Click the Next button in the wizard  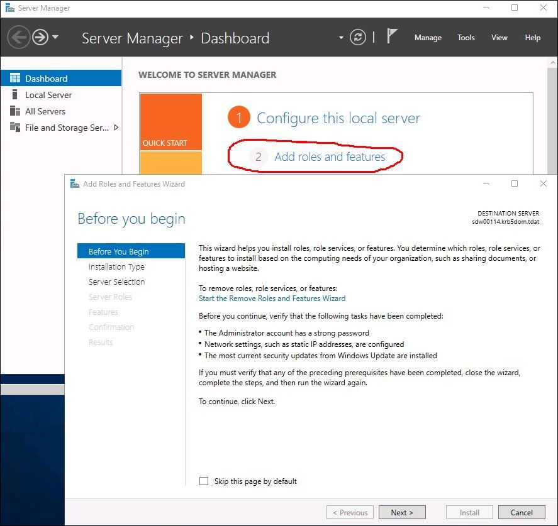click(402, 513)
